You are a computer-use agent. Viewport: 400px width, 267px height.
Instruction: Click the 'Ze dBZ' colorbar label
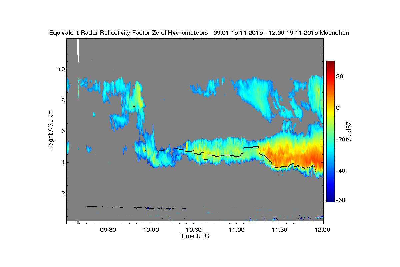pyautogui.click(x=349, y=131)
